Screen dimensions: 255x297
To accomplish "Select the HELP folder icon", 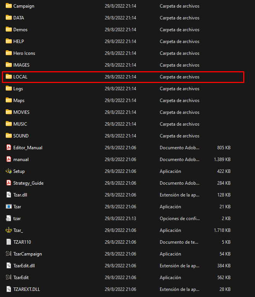I will (9, 41).
